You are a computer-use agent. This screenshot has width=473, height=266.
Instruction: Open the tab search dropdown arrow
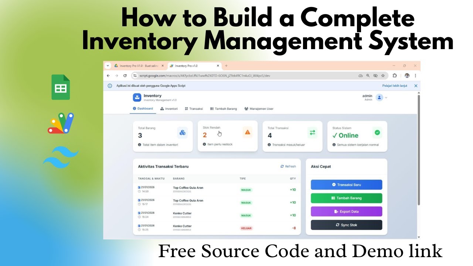[x=108, y=66]
